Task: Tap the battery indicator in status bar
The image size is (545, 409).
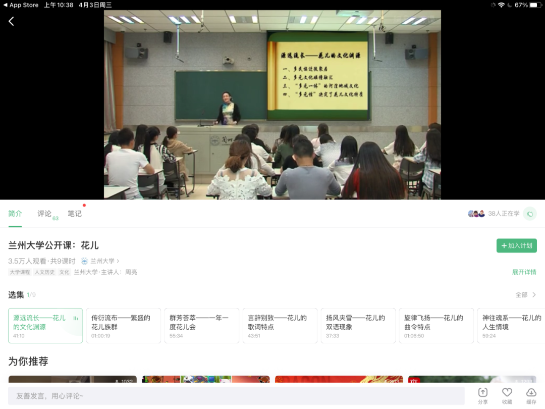Action: tap(535, 5)
